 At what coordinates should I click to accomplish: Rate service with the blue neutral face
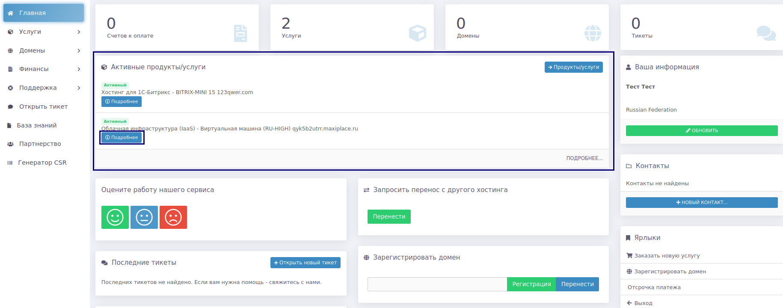click(x=144, y=217)
